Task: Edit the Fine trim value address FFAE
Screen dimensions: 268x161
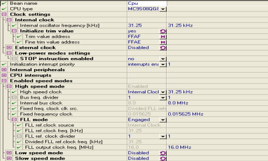Action: (x=143, y=42)
